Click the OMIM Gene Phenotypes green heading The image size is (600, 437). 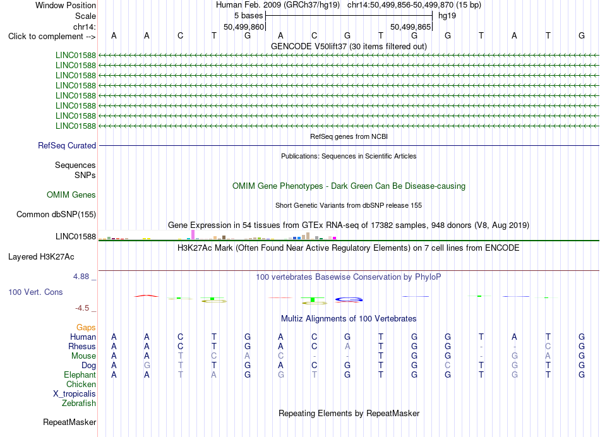pos(349,186)
